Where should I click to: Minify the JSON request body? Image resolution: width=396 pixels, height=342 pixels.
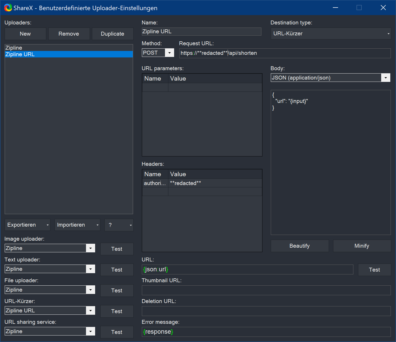tap(362, 246)
